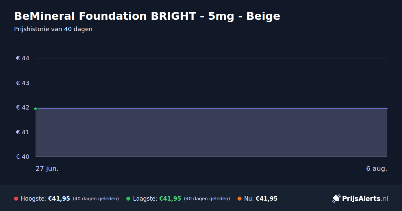Viewport: 402px width, 211px height.
Task: Click the shaded area under the price line
Action: (x=211, y=133)
